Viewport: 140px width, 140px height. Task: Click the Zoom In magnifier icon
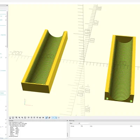coord(19,118)
